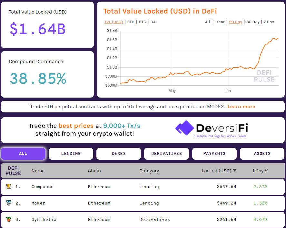Switch to the PAYMENTS category tab
The width and height of the screenshot is (286, 228).
[214, 154]
